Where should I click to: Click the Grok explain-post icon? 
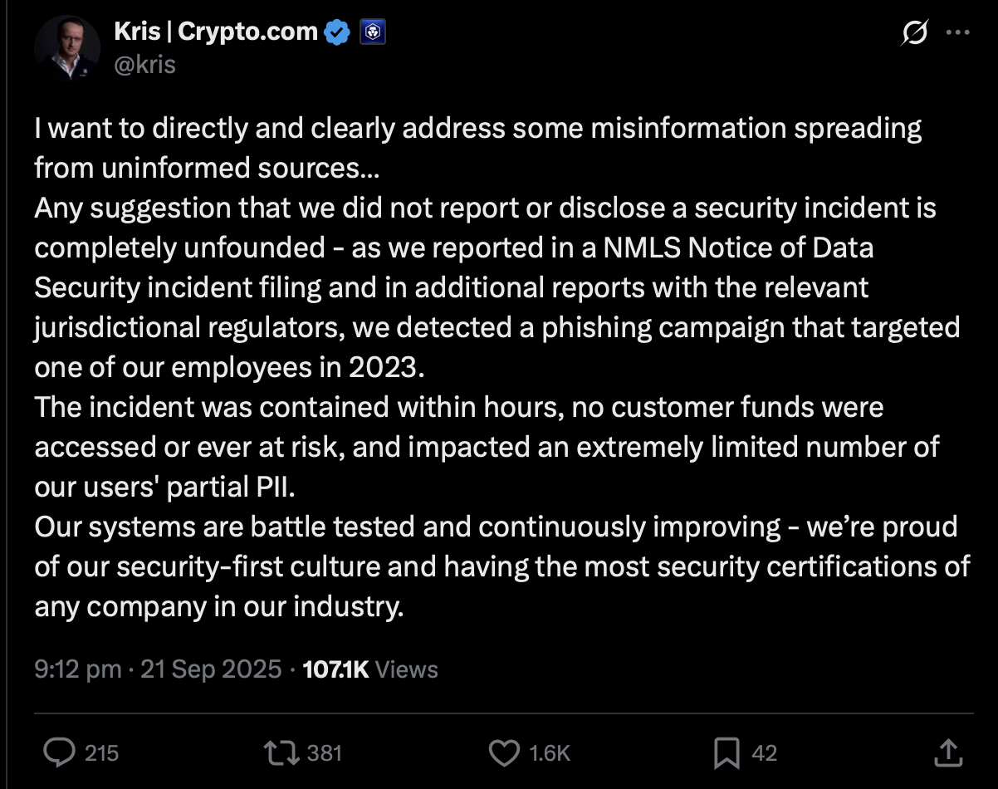(914, 34)
